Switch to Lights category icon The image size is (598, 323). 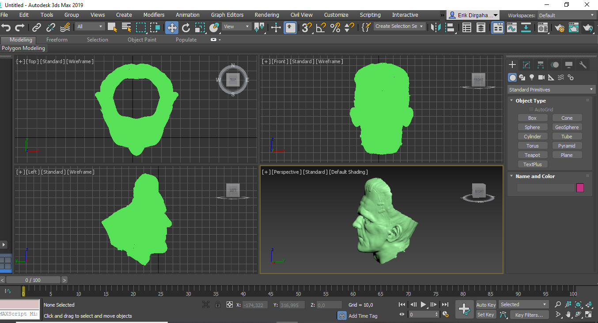[x=532, y=78]
